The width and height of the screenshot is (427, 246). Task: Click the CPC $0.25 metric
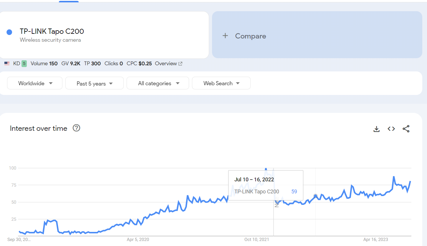139,63
